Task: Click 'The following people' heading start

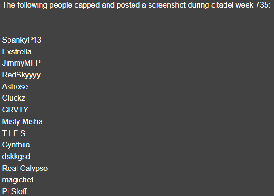Action: tap(37, 5)
